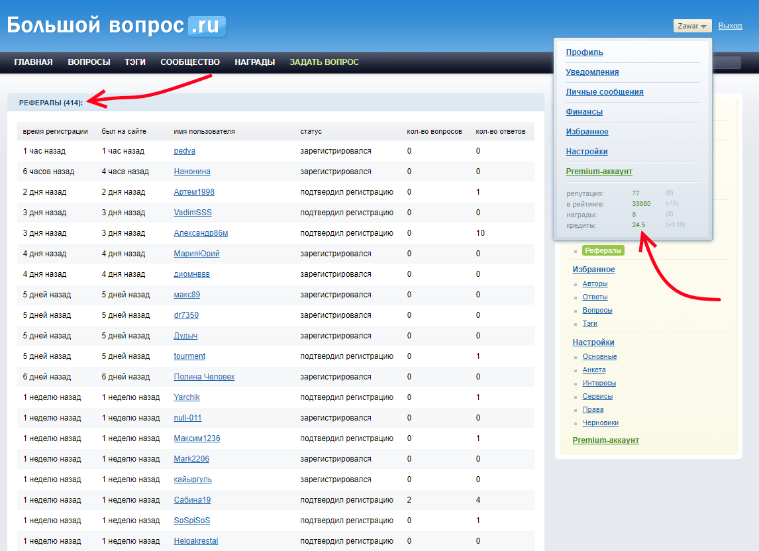Open the Александр86м user link
Screen dimensions: 759x551
click(x=201, y=233)
